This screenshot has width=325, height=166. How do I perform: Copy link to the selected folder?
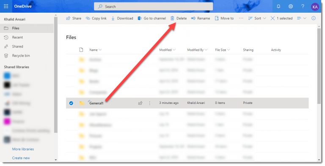click(96, 18)
